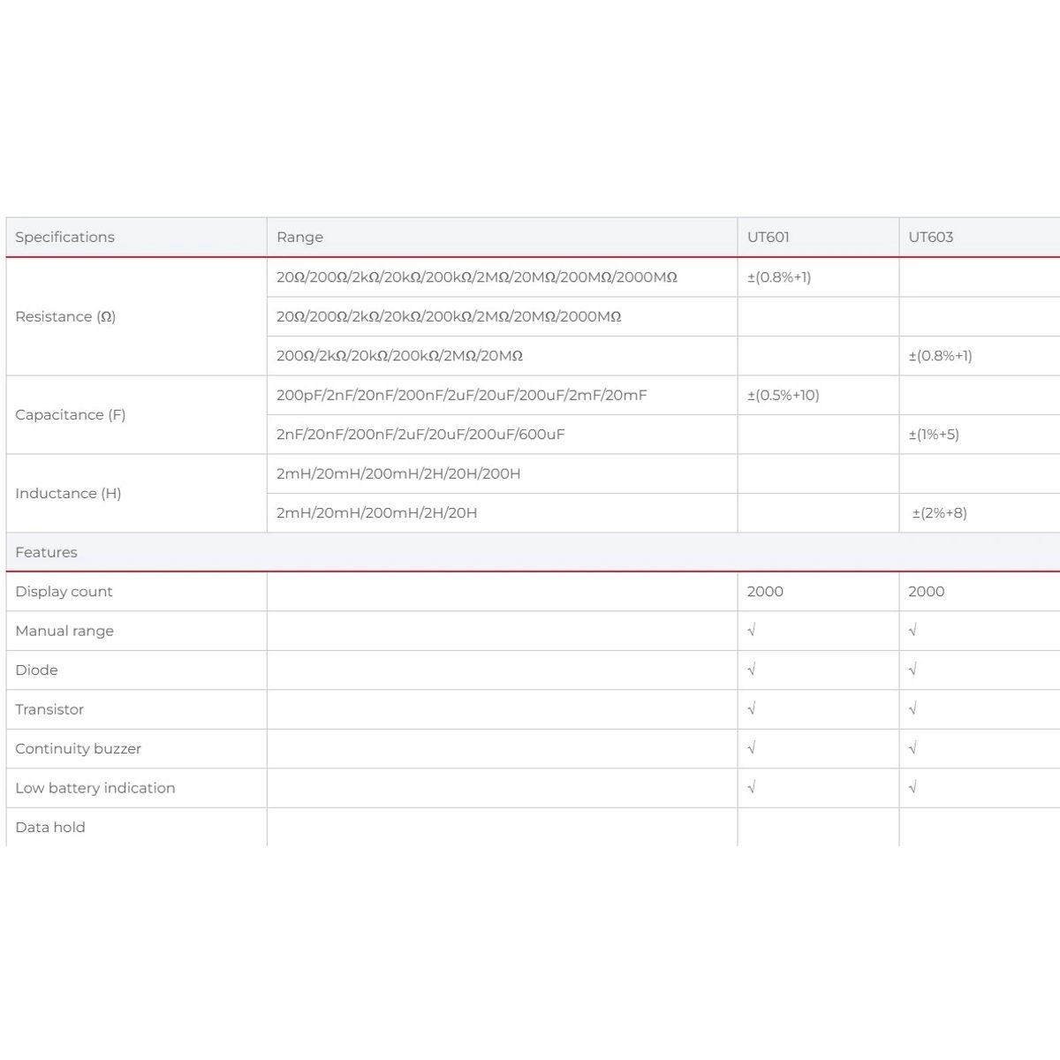Click the Range column header
1060x1060 pixels.
point(299,237)
